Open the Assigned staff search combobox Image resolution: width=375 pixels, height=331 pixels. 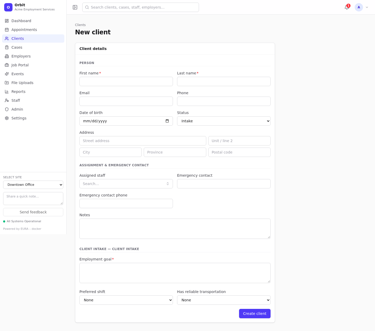coord(126,184)
